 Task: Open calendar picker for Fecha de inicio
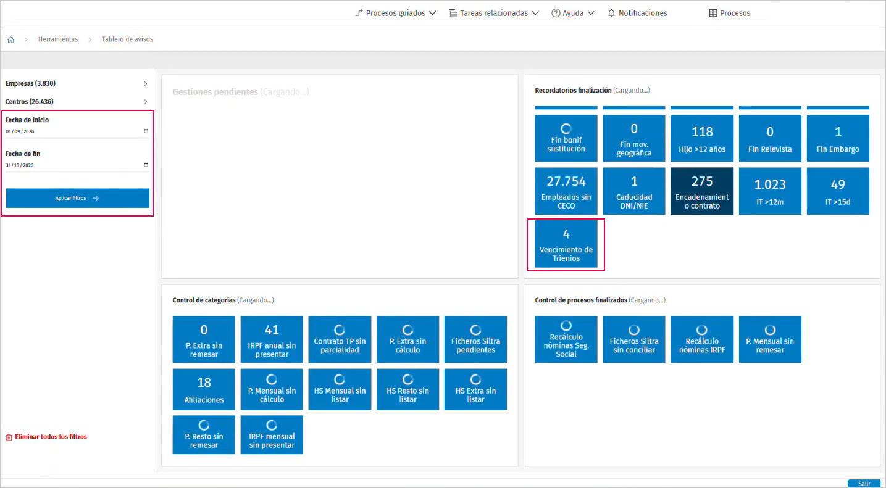[x=146, y=131]
